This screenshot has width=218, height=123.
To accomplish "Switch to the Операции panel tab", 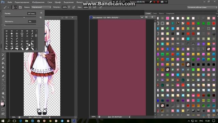I will 170,13.
